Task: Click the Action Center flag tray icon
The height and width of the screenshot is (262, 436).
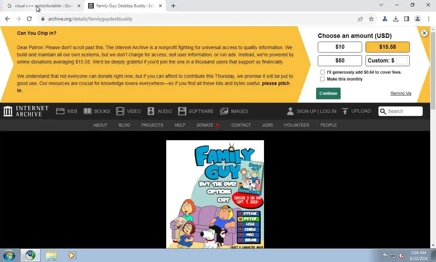Action: [x=385, y=256]
